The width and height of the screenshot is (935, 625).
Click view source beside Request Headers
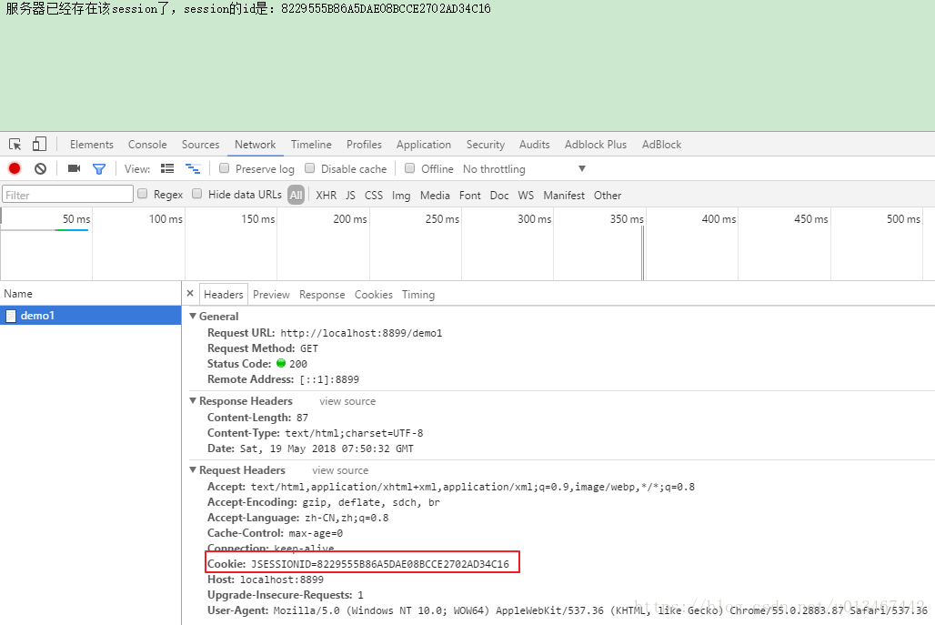[340, 470]
